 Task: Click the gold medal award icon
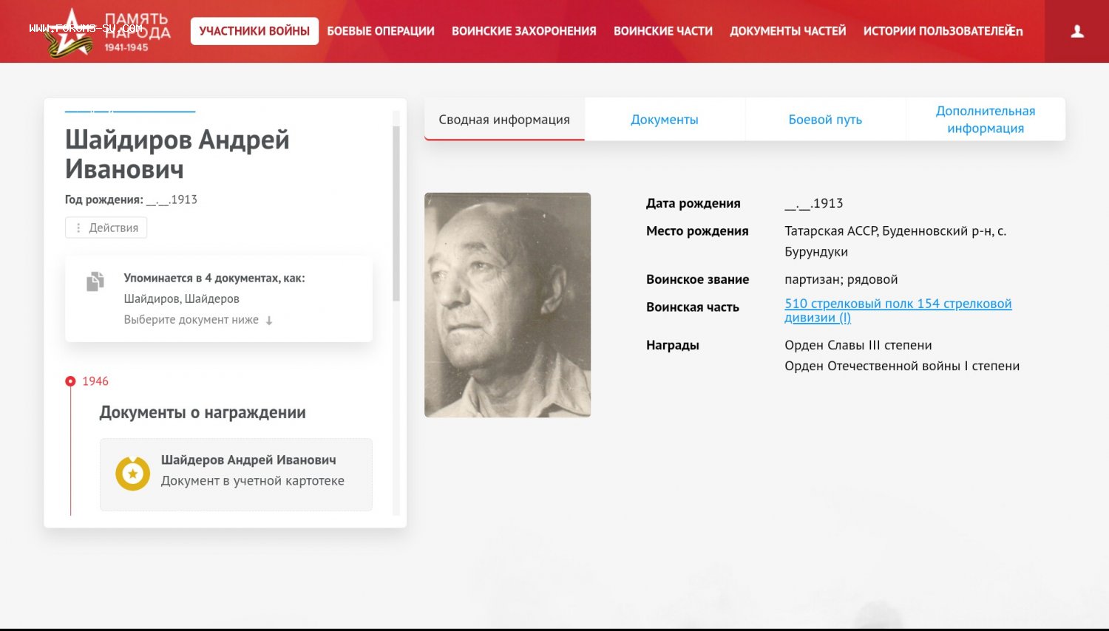(x=133, y=474)
